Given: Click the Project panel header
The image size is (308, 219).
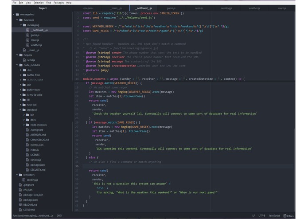Looking at the screenshot, I should point(43,8).
